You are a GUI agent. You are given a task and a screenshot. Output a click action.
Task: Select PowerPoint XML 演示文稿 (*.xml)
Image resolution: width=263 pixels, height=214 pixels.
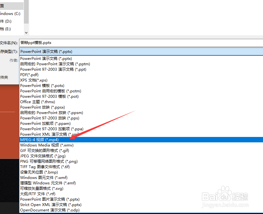tap(141, 134)
